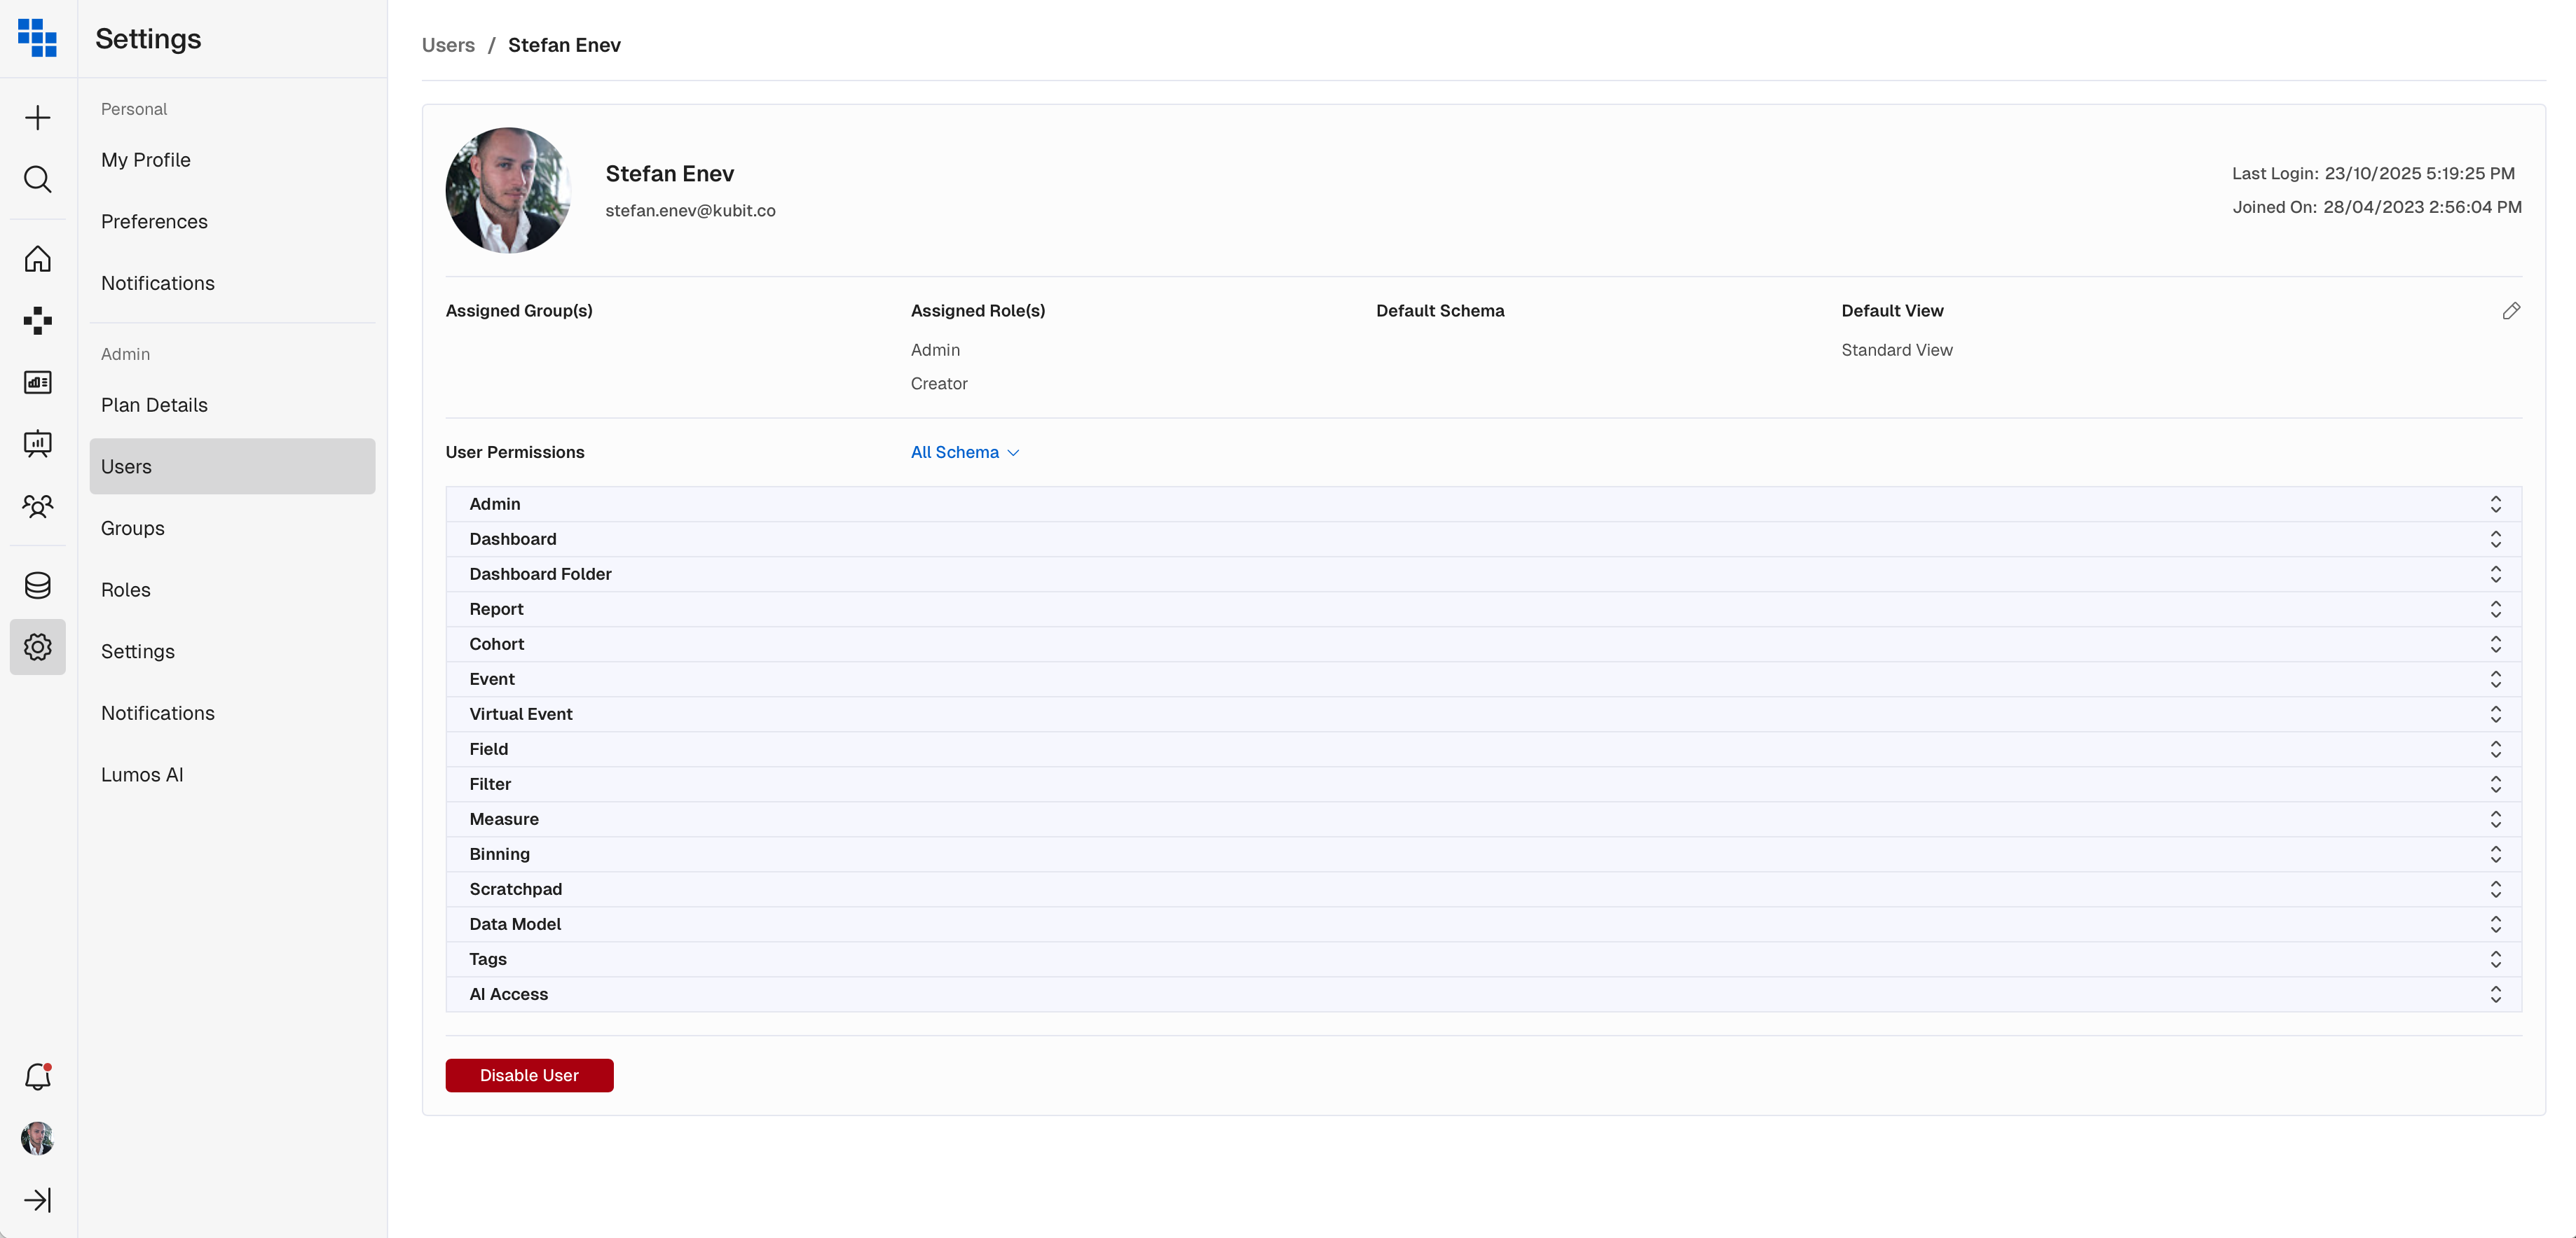This screenshot has width=2576, height=1238.
Task: Click the pencil edit icon beside Default View
Action: [x=2511, y=311]
